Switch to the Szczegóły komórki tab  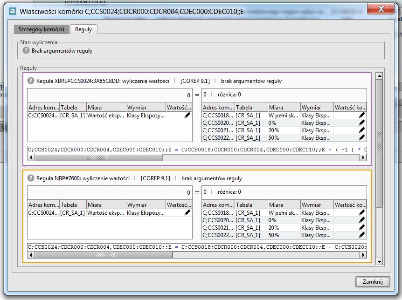coord(42,29)
